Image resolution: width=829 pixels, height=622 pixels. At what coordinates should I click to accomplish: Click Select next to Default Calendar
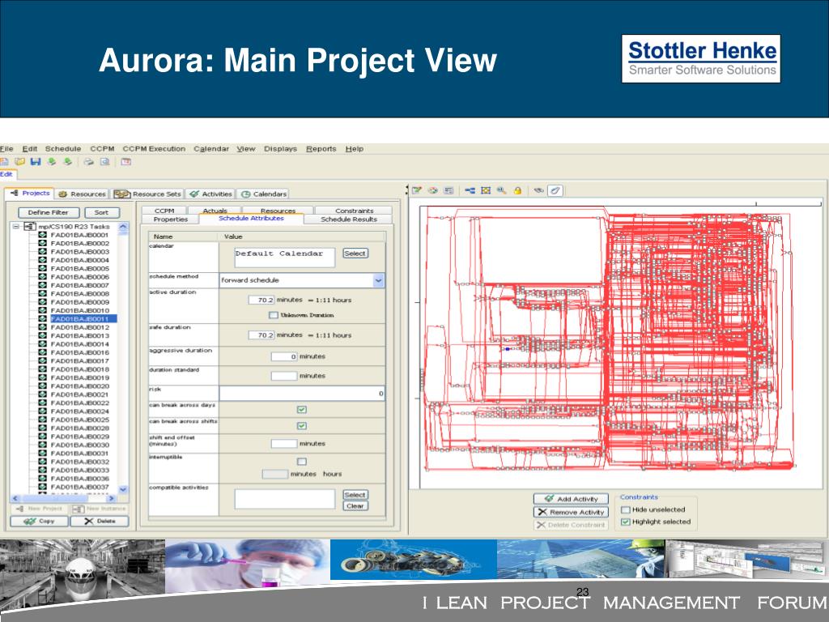(x=355, y=253)
